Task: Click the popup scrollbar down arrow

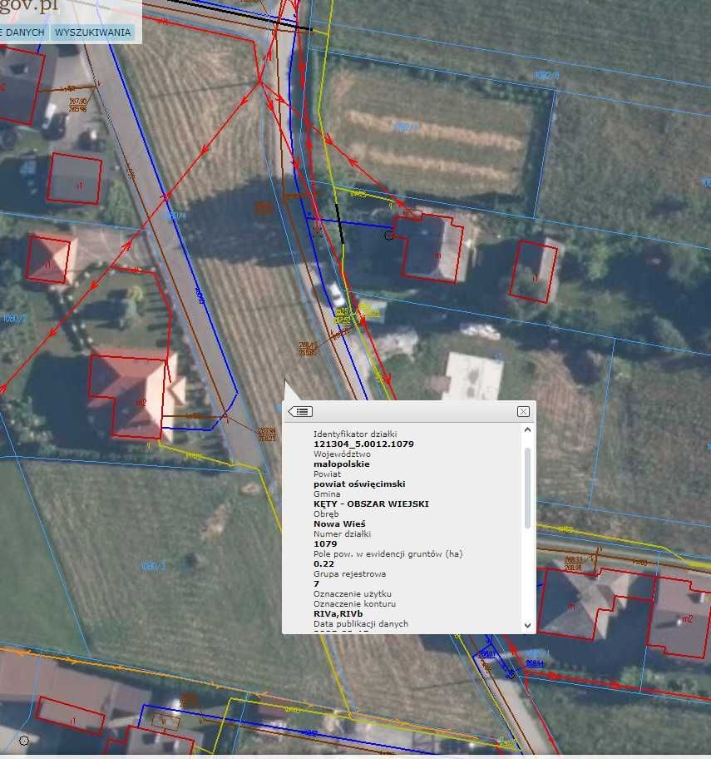Action: click(528, 625)
